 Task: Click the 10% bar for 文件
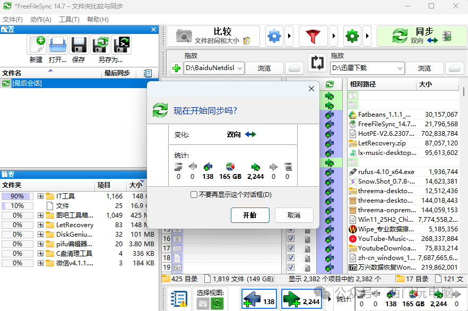click(18, 205)
